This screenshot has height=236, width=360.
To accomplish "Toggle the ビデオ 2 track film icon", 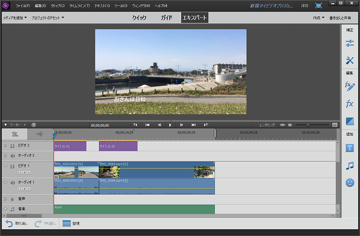I will 13,146.
